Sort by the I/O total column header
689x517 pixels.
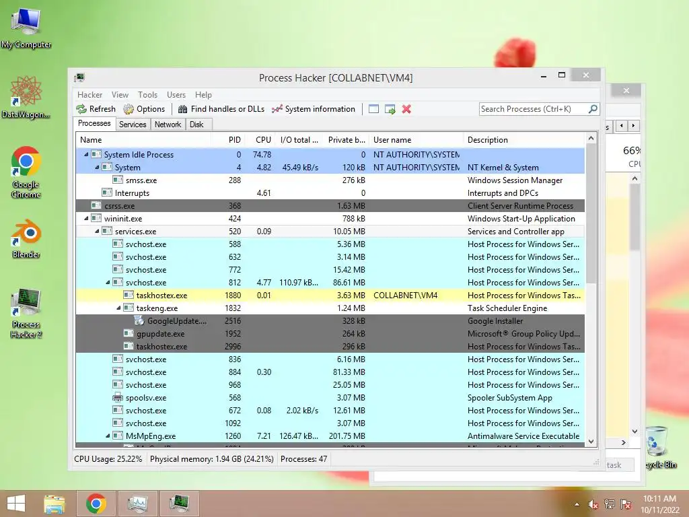[298, 140]
